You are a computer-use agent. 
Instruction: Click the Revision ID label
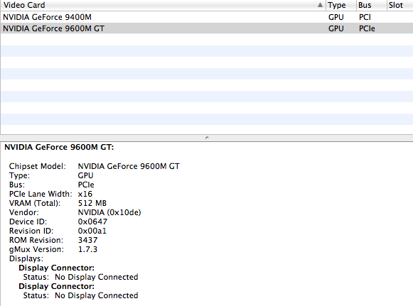(31, 231)
